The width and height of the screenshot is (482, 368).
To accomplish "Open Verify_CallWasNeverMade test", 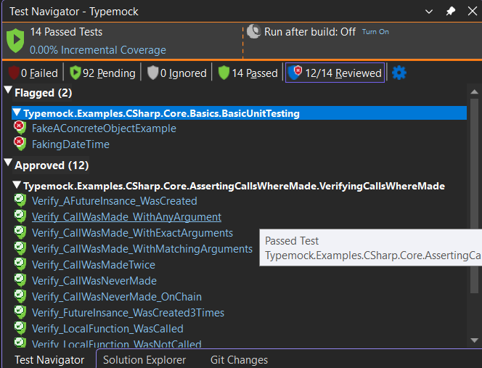I will [x=94, y=281].
